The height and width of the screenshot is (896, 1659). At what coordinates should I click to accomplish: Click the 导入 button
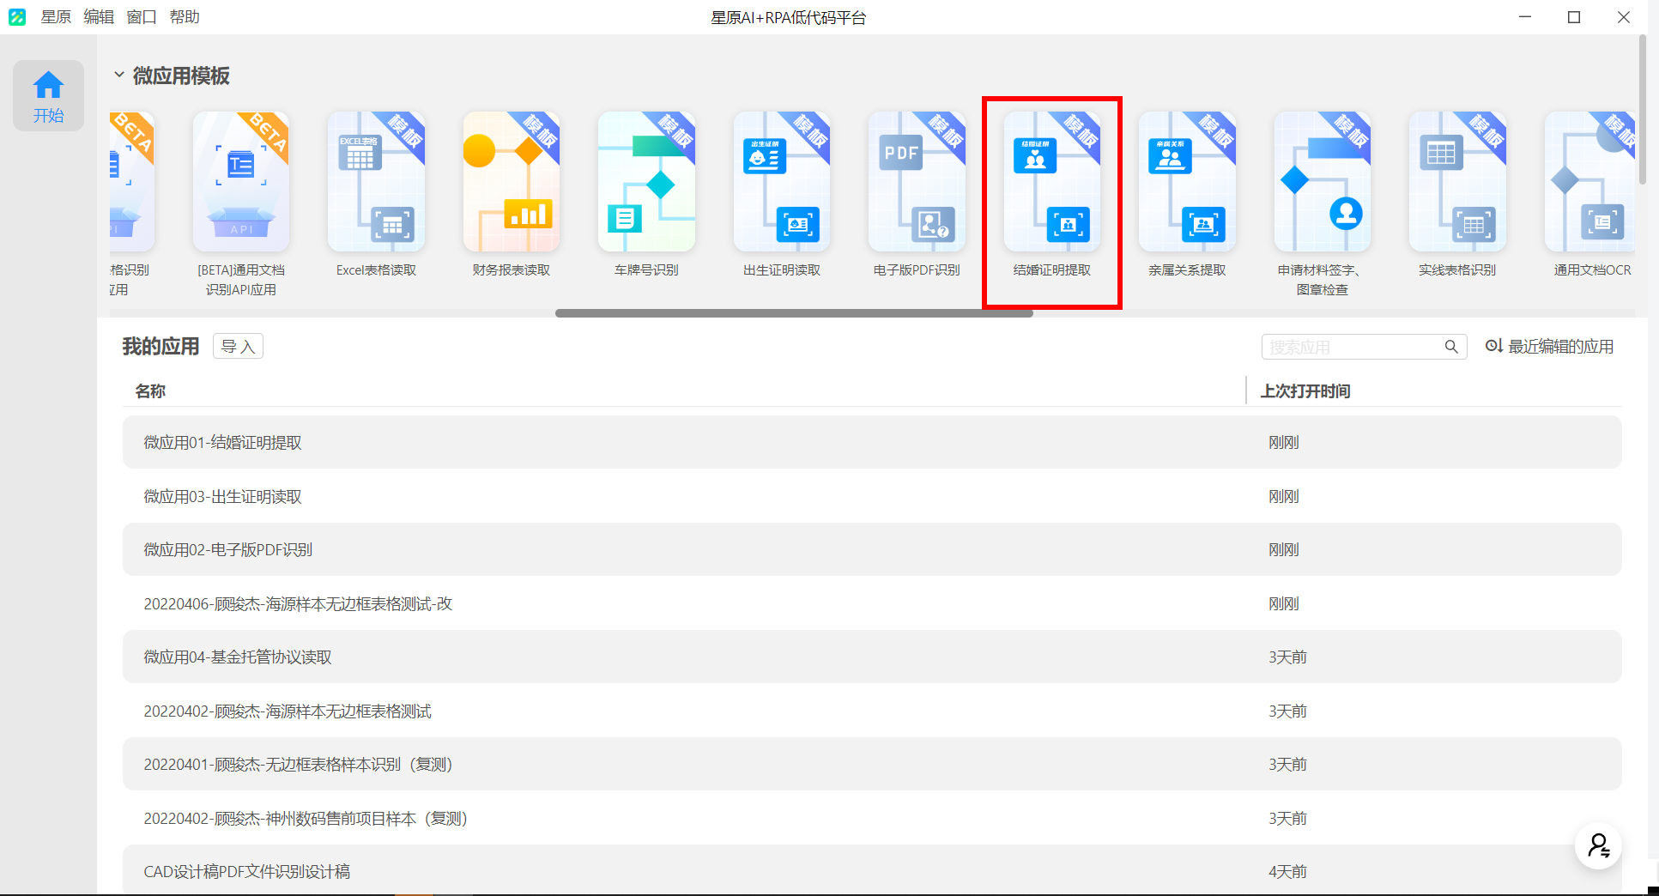pos(238,346)
